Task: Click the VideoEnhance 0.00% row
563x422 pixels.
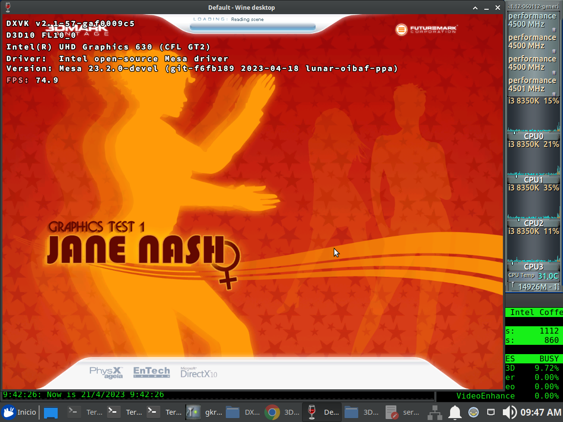Action: (x=508, y=396)
